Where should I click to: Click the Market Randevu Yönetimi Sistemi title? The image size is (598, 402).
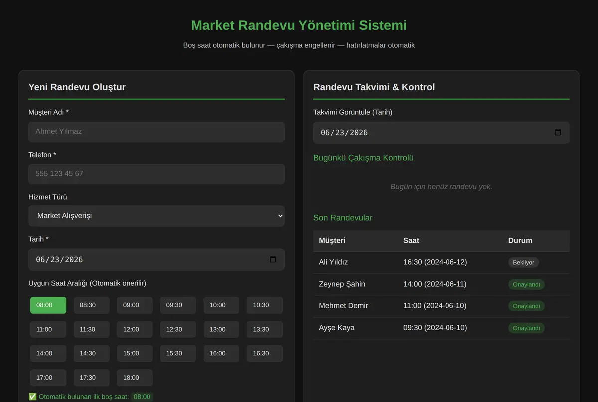pos(299,25)
